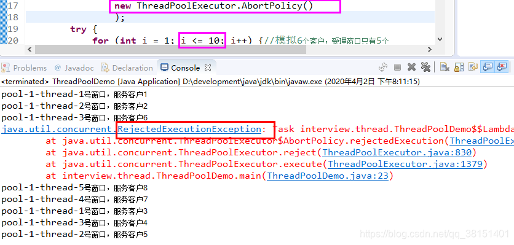Open the java.util.concurrent exception link prefix
Viewport: 514px width, 245px height.
[60, 130]
